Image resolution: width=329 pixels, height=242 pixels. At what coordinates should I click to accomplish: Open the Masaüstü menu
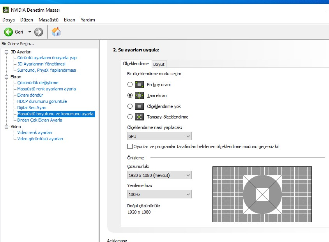click(48, 20)
